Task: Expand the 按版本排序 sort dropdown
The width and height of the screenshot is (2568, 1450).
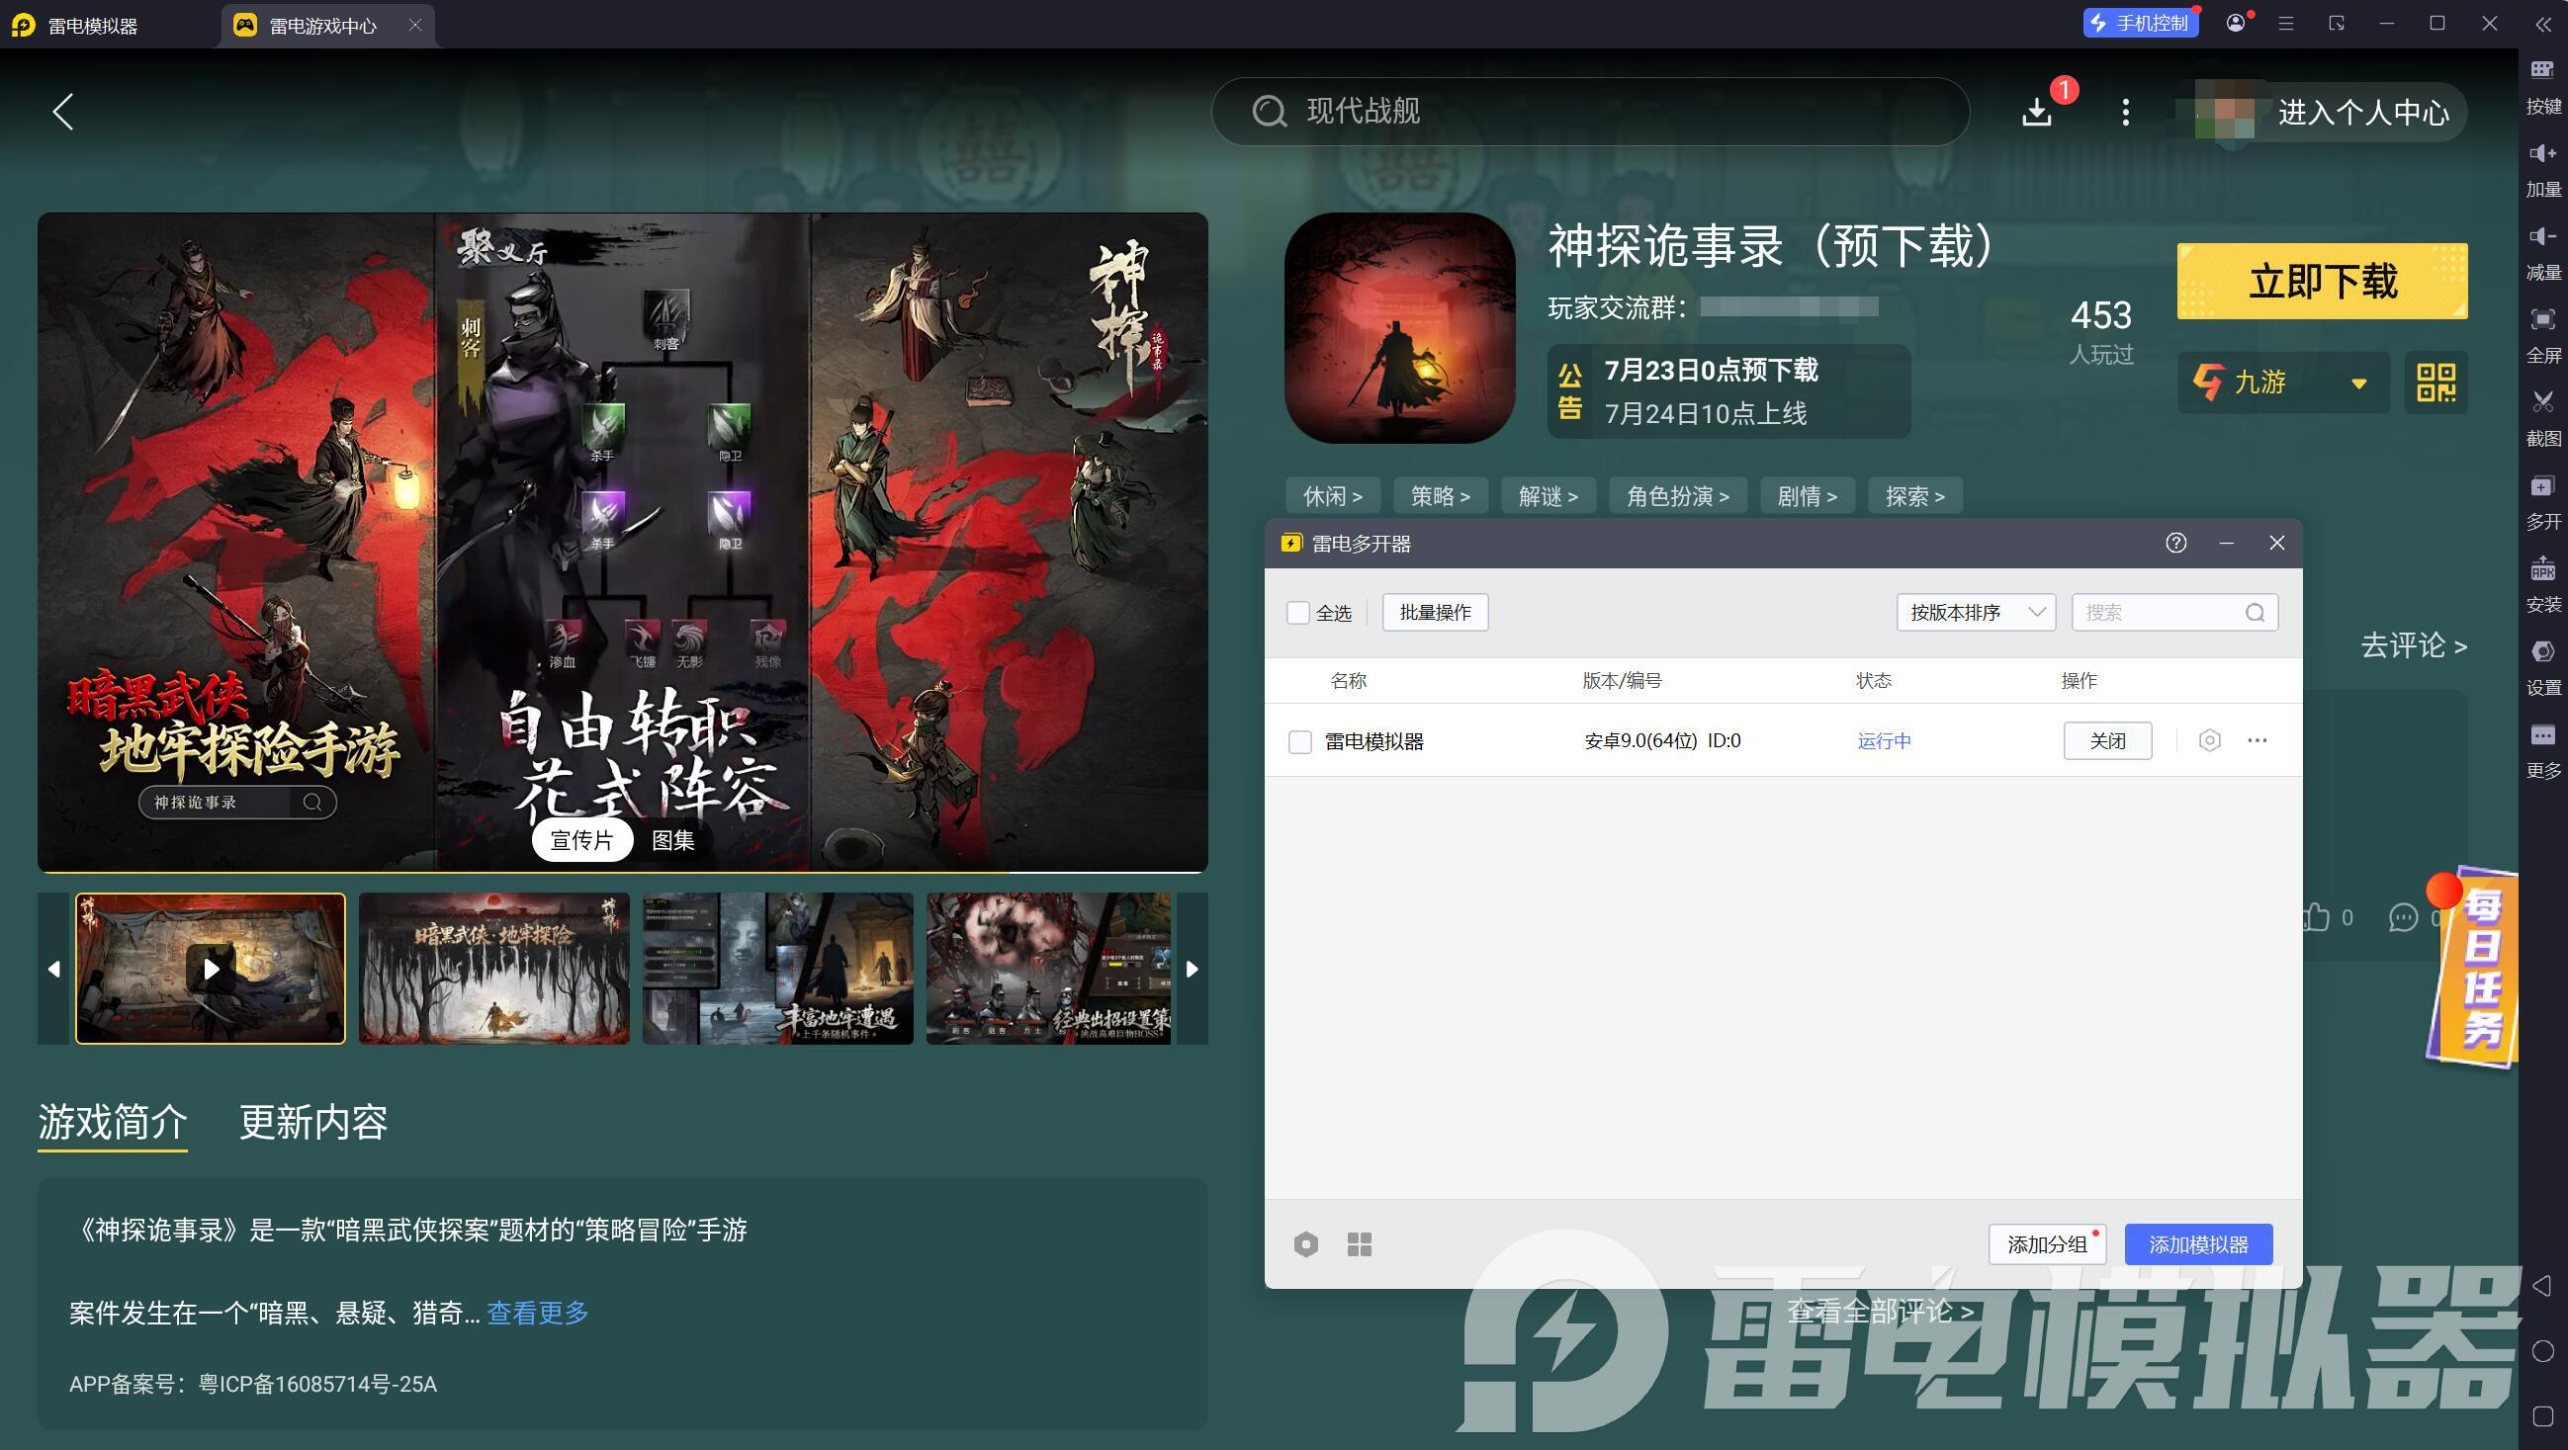Action: (1975, 613)
